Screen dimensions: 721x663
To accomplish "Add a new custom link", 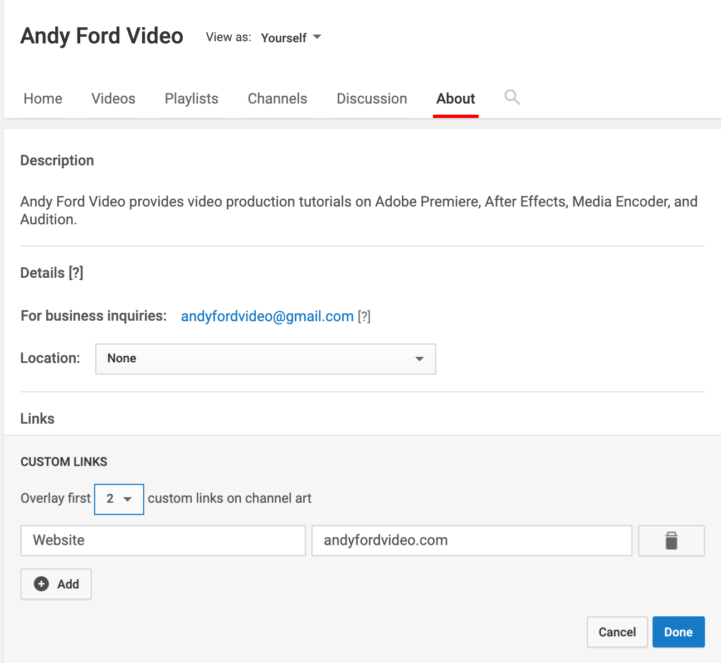I will point(56,584).
